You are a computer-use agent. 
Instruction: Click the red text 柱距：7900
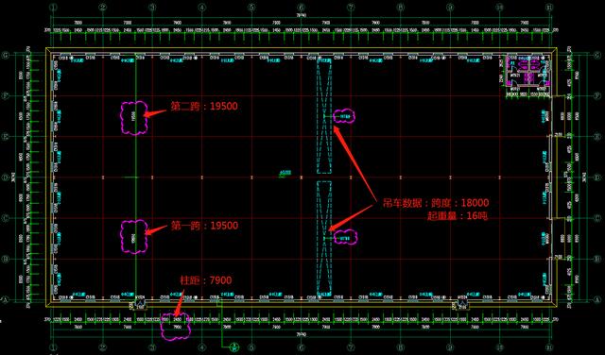pos(206,280)
